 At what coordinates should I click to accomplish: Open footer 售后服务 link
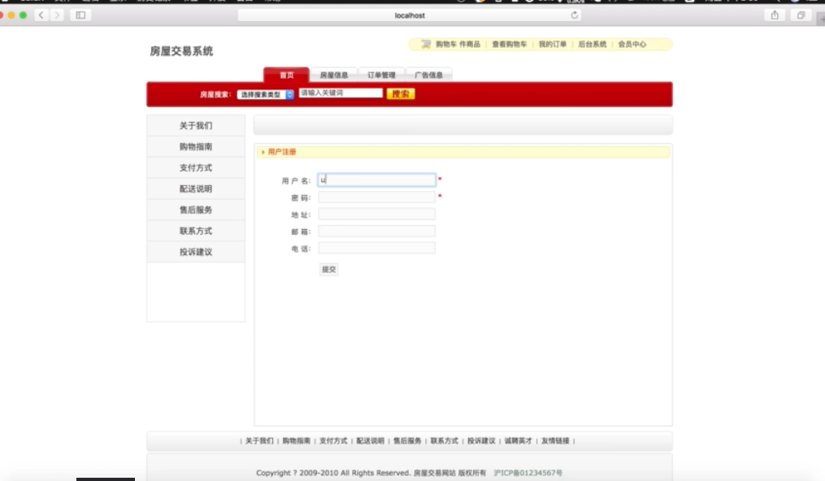tap(407, 441)
